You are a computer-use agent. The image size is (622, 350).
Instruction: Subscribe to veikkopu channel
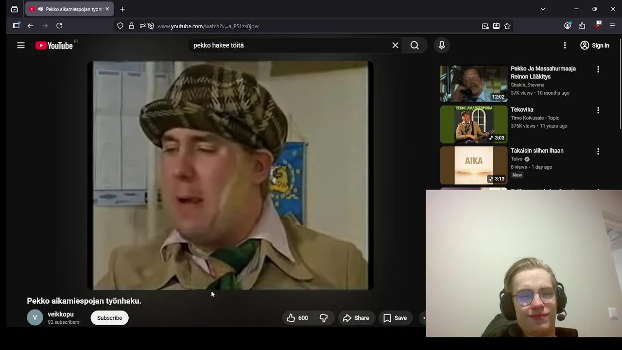pyautogui.click(x=110, y=318)
